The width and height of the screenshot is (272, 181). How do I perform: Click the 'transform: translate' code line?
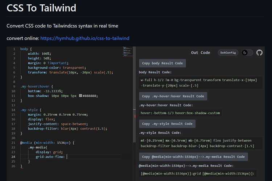point(70,72)
